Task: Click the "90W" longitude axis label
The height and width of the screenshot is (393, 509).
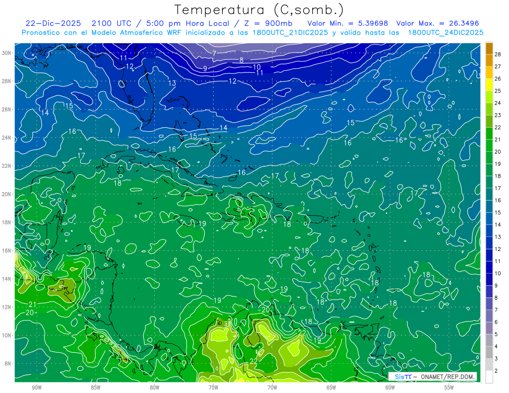Action: pyautogui.click(x=36, y=387)
